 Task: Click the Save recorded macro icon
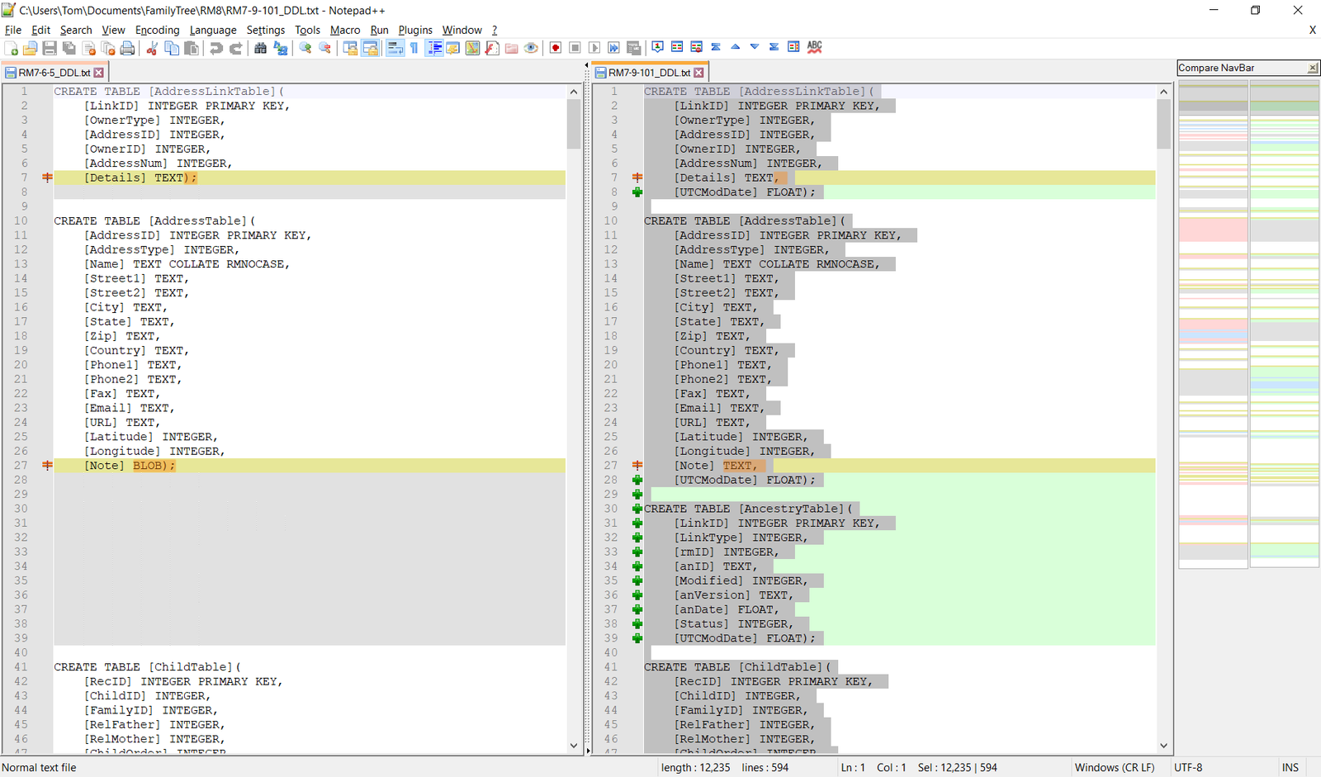click(633, 48)
